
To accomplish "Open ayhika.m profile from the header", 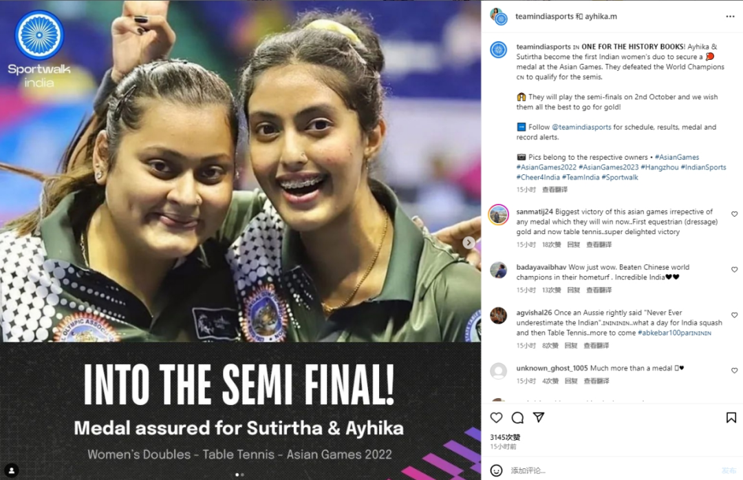I will [601, 16].
